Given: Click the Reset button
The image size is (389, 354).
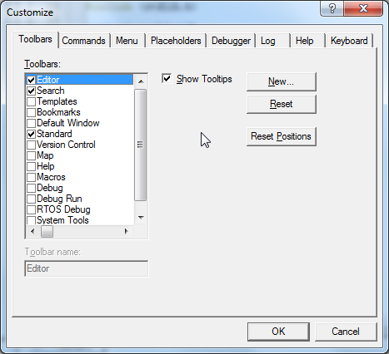Looking at the screenshot, I should pyautogui.click(x=281, y=104).
